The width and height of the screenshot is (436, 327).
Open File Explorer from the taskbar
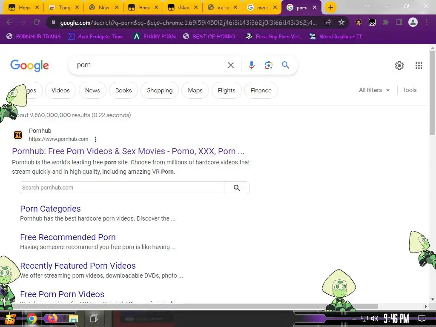coord(73,318)
